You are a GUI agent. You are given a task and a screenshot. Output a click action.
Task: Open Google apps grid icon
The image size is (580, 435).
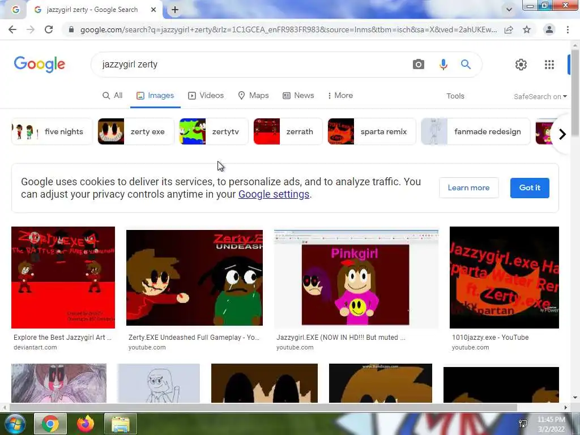click(549, 65)
